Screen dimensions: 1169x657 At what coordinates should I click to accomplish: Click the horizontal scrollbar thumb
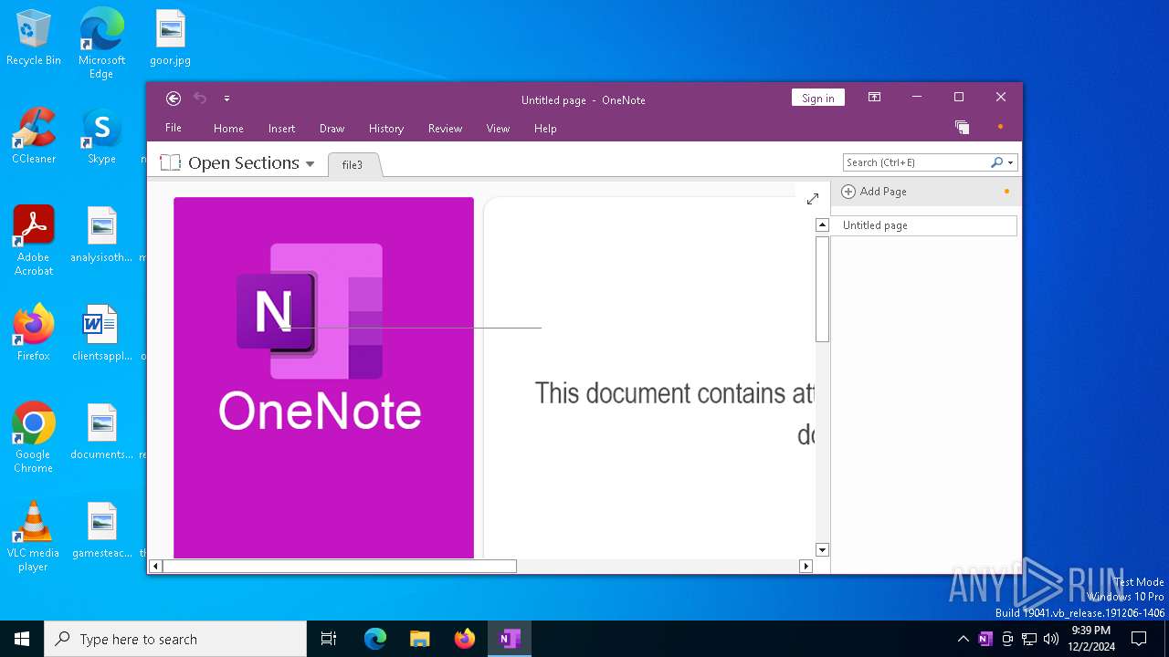click(x=339, y=567)
